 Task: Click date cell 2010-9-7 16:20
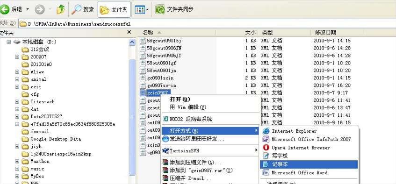[x=332, y=85]
